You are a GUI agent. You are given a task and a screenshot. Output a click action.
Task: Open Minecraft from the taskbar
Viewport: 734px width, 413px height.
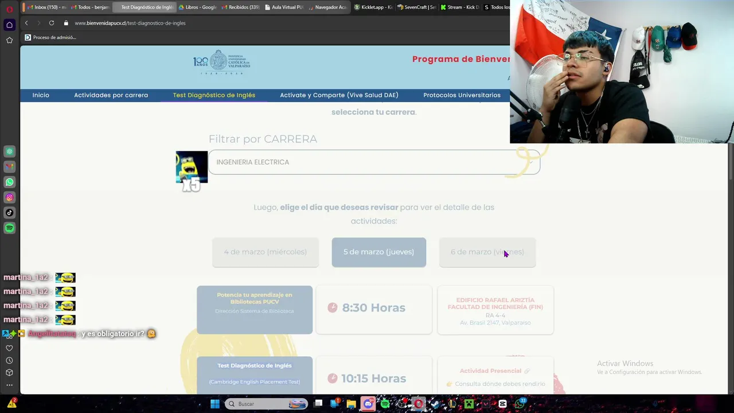click(x=469, y=404)
